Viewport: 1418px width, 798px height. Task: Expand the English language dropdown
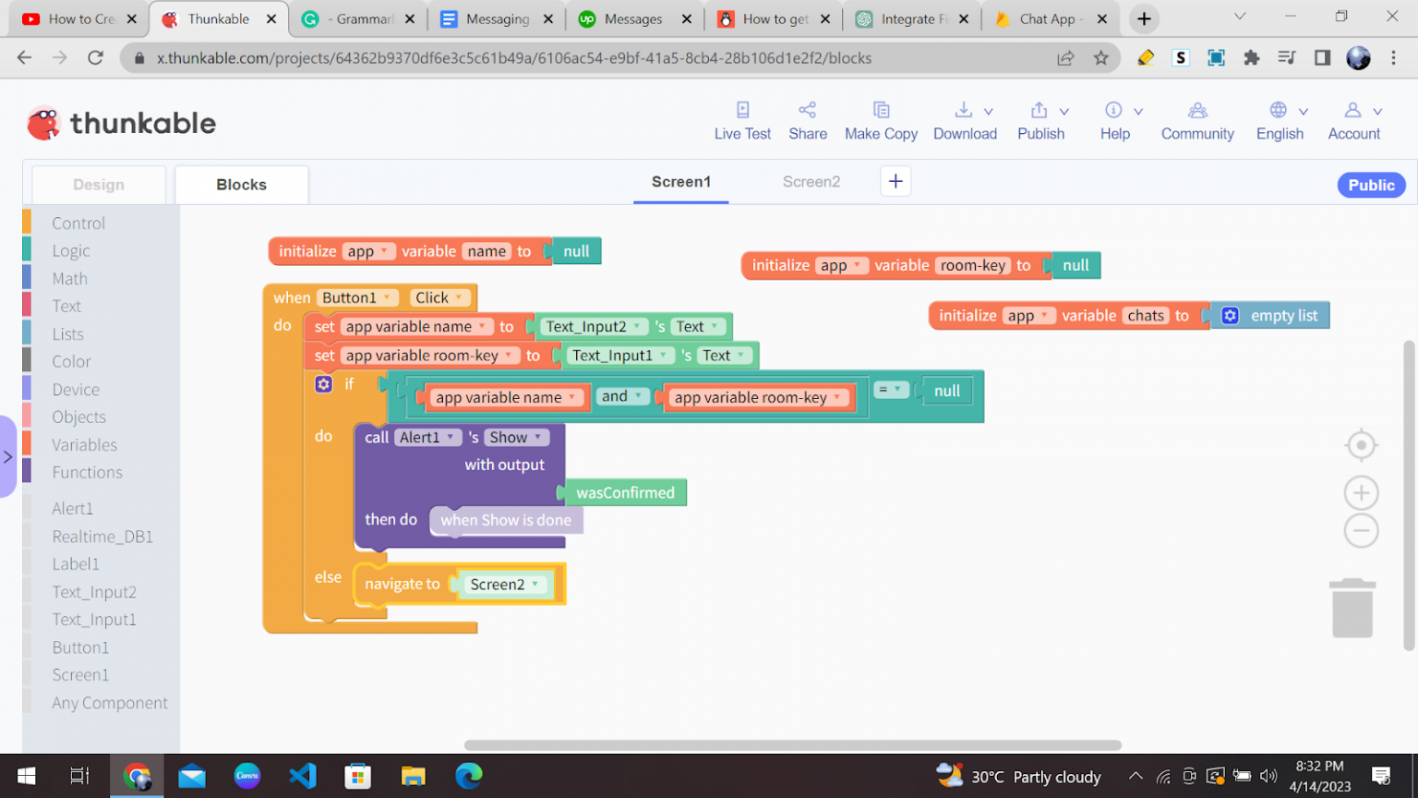(x=1280, y=120)
